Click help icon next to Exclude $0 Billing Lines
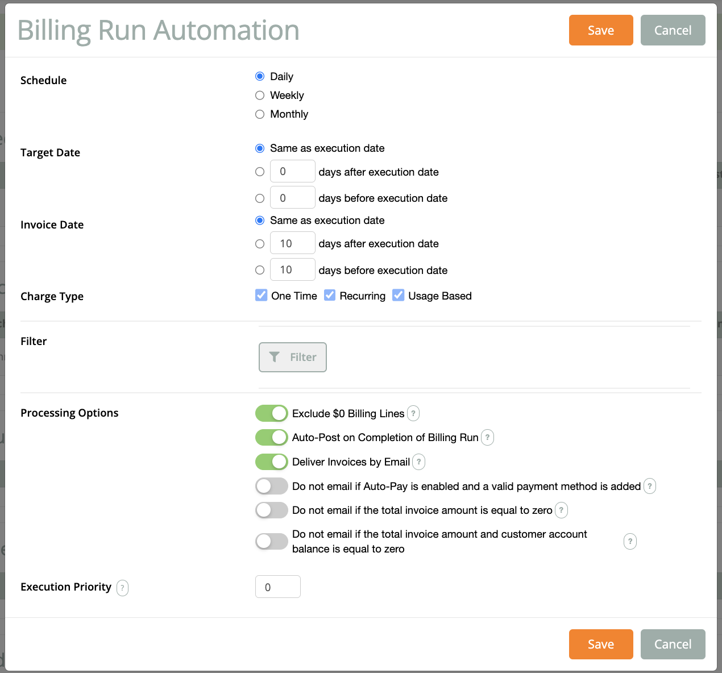This screenshot has height=673, width=722. click(413, 413)
